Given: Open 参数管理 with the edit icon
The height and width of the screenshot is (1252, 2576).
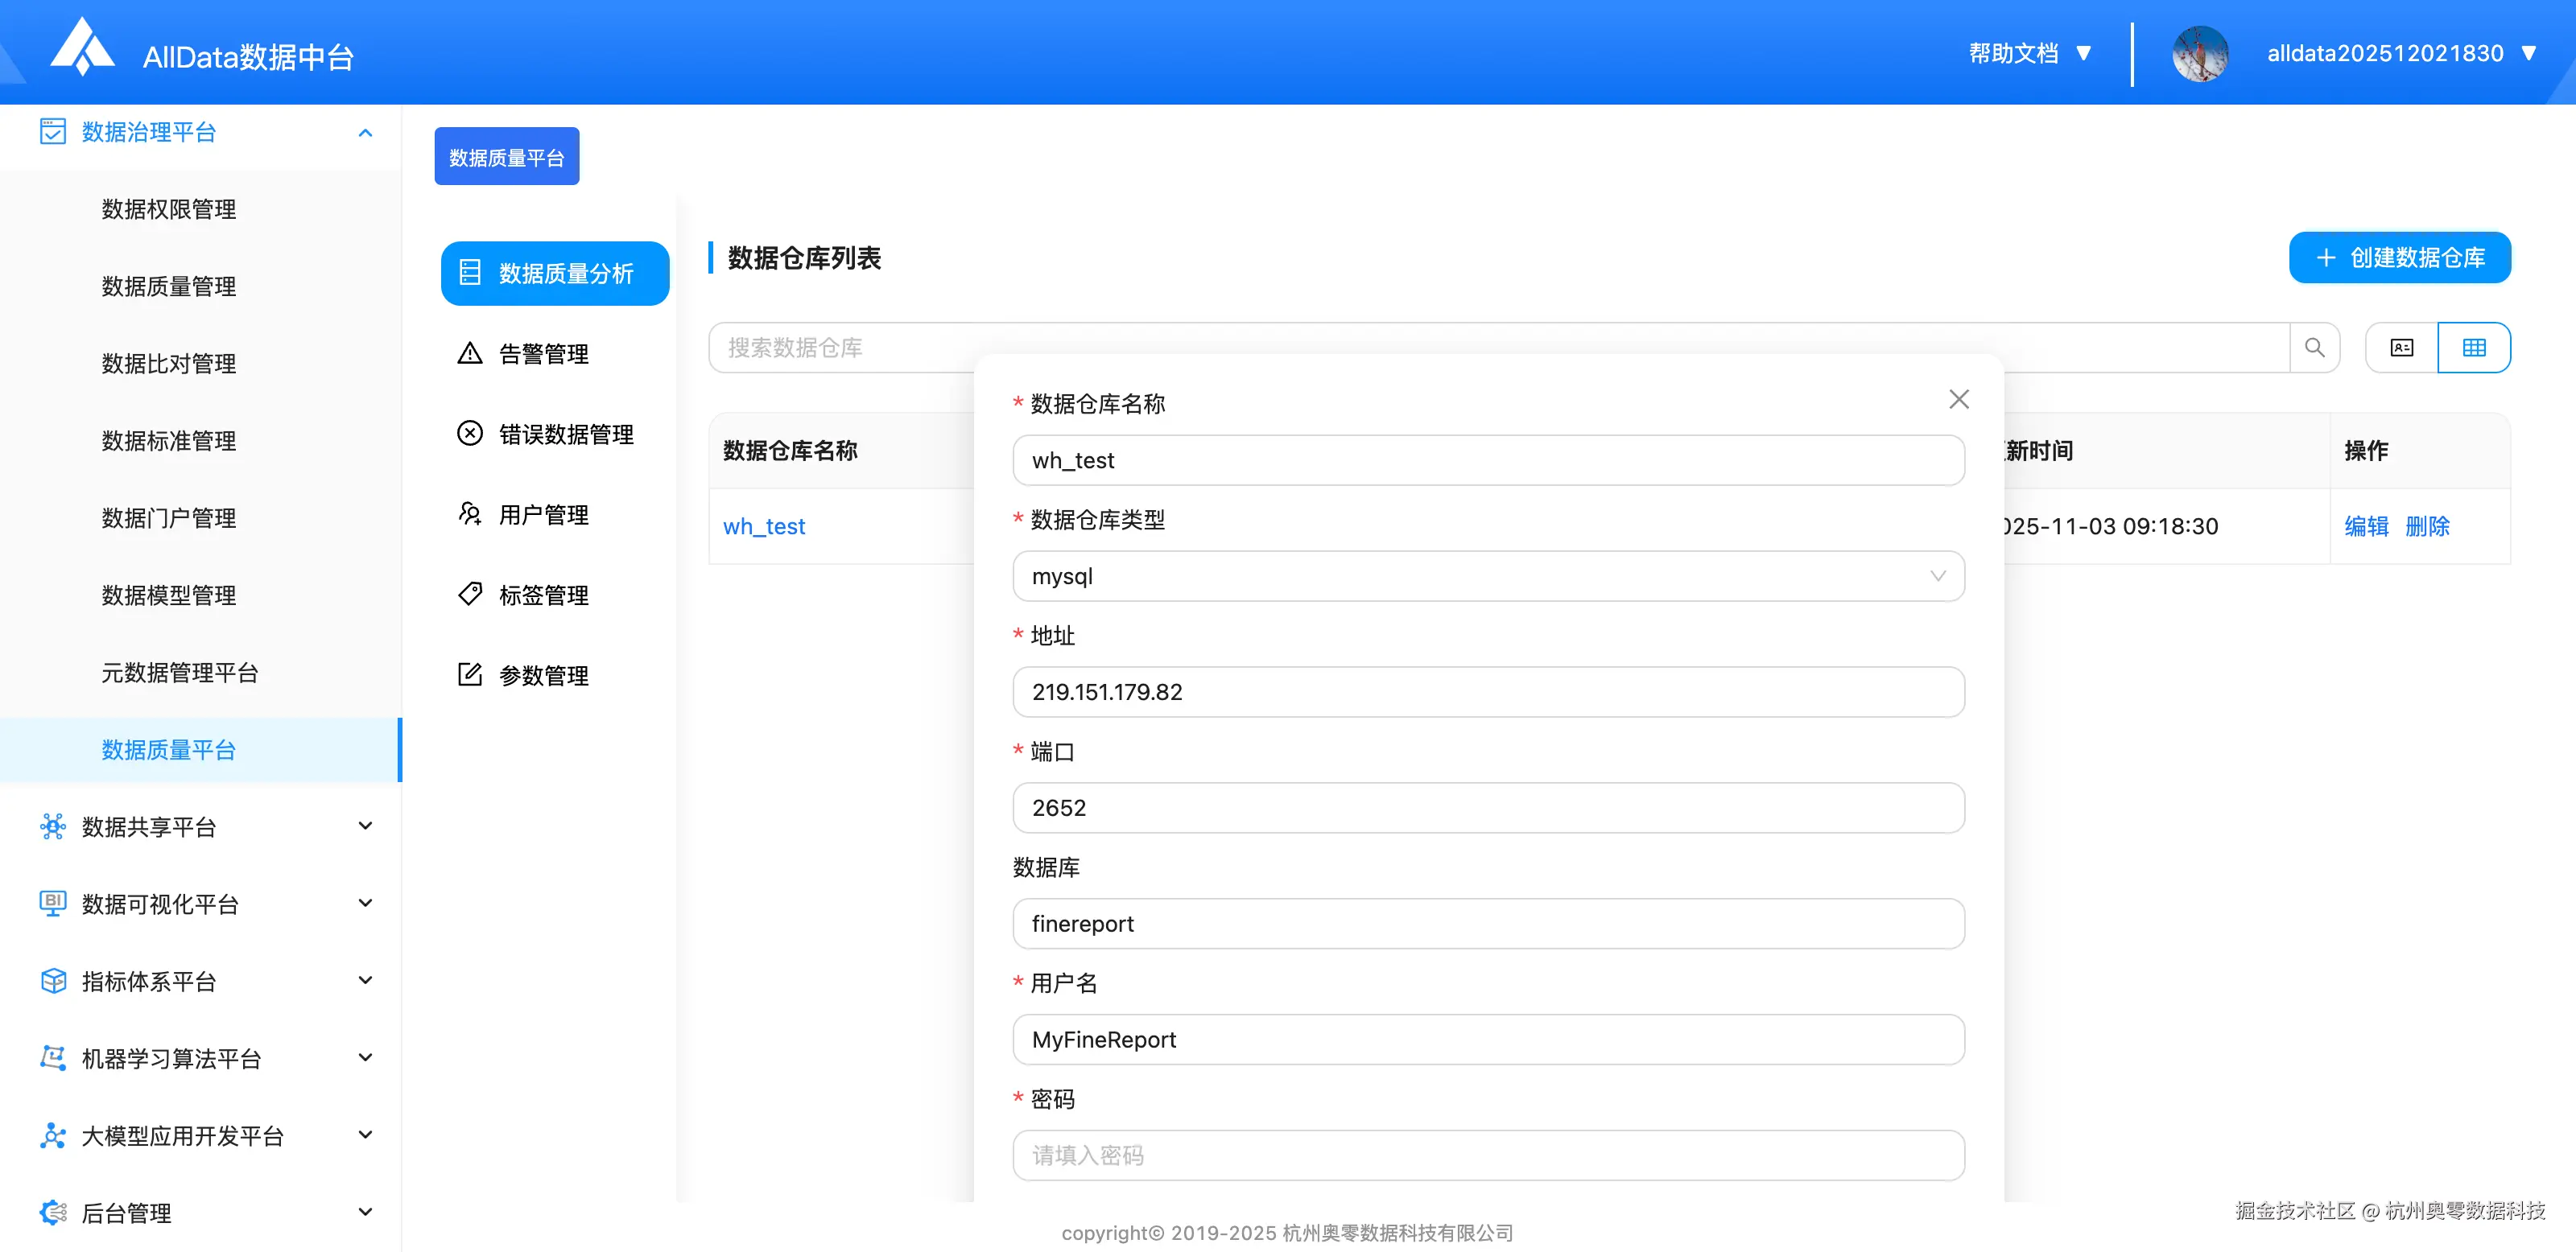Looking at the screenshot, I should [x=543, y=675].
